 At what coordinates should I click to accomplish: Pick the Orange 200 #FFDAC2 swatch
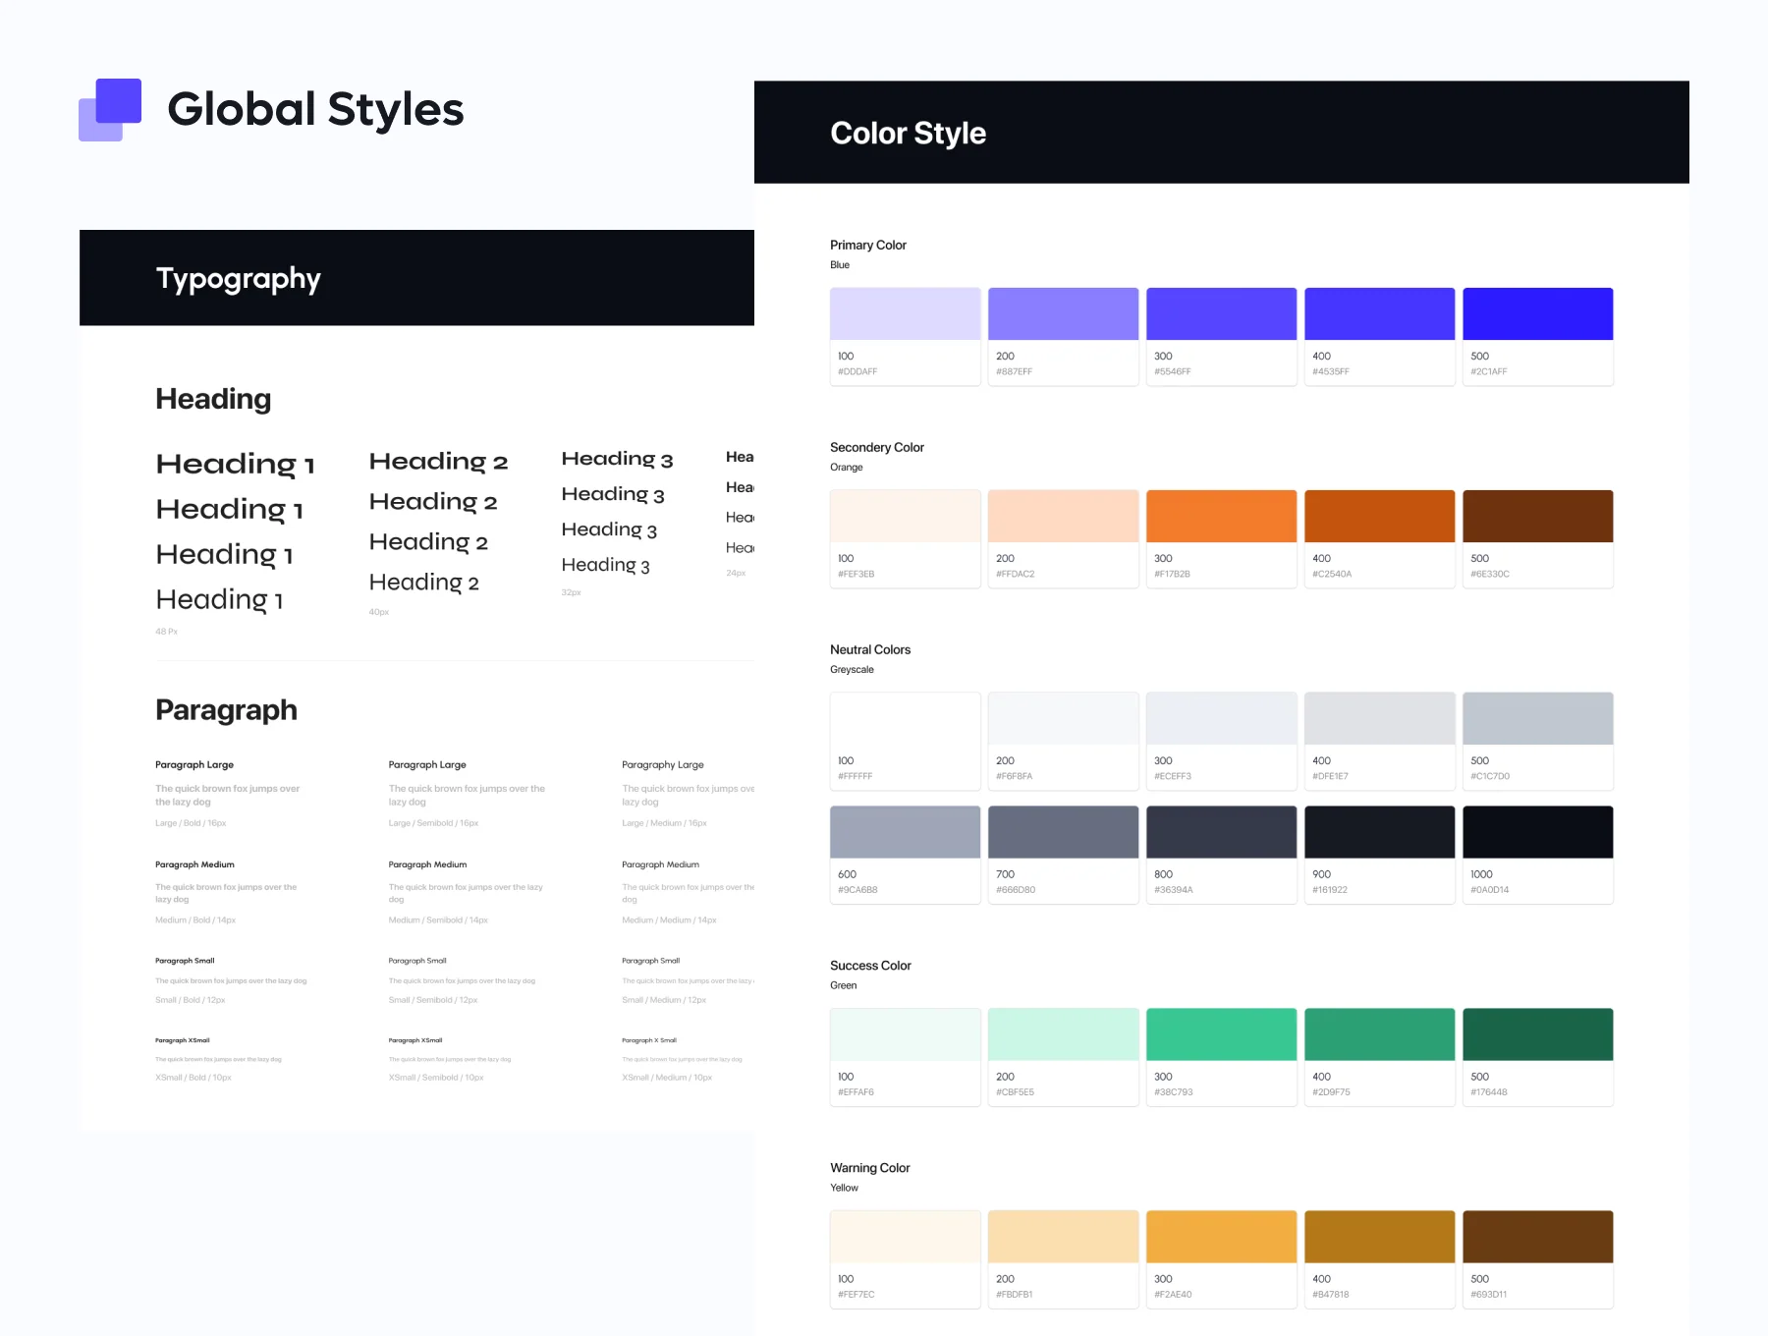(x=1063, y=538)
